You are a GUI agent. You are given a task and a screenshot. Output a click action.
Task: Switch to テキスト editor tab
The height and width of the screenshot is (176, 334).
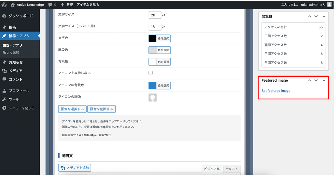tap(232, 169)
